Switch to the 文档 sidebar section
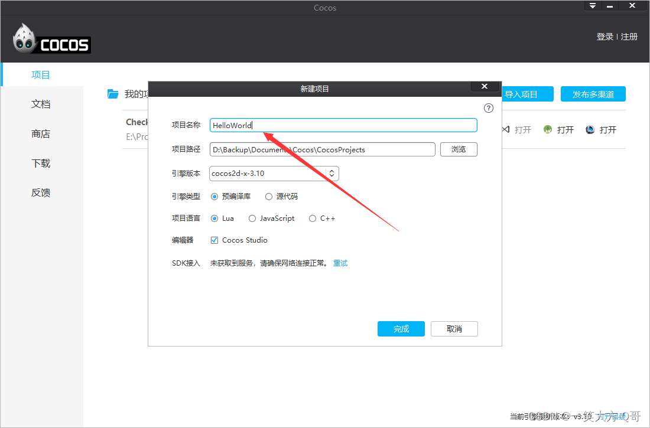Image resolution: width=650 pixels, height=428 pixels. pos(41,104)
